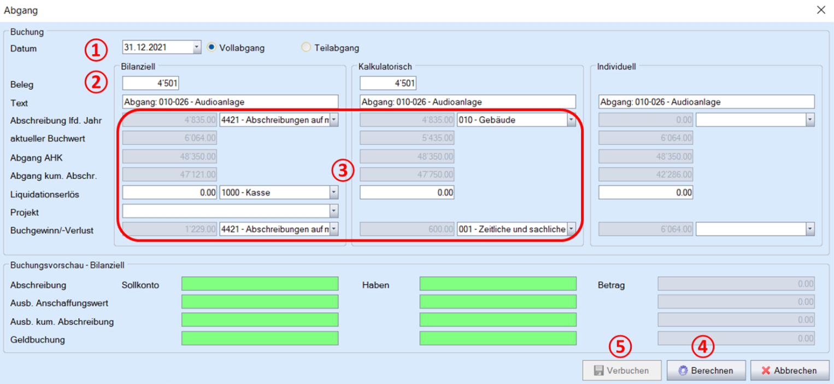Click the Sollkonto label
Viewport: 834px width, 384px height.
140,285
